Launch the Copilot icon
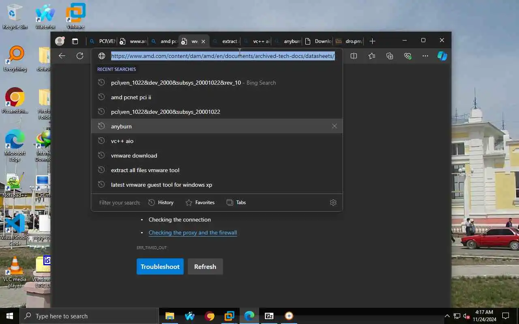The width and height of the screenshot is (519, 324). (442, 56)
